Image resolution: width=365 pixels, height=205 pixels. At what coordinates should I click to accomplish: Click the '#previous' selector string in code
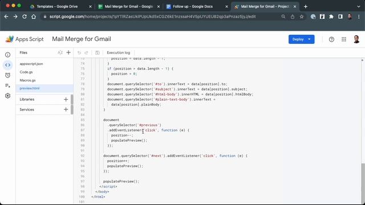tap(148, 125)
